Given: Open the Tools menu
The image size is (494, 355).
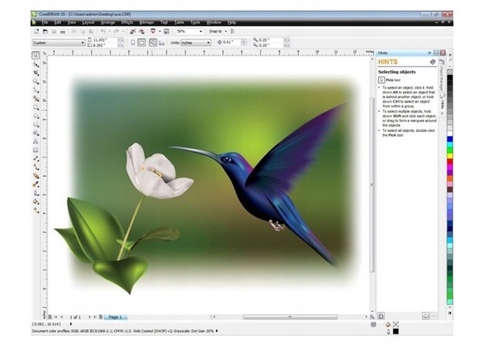Looking at the screenshot, I should 195,22.
